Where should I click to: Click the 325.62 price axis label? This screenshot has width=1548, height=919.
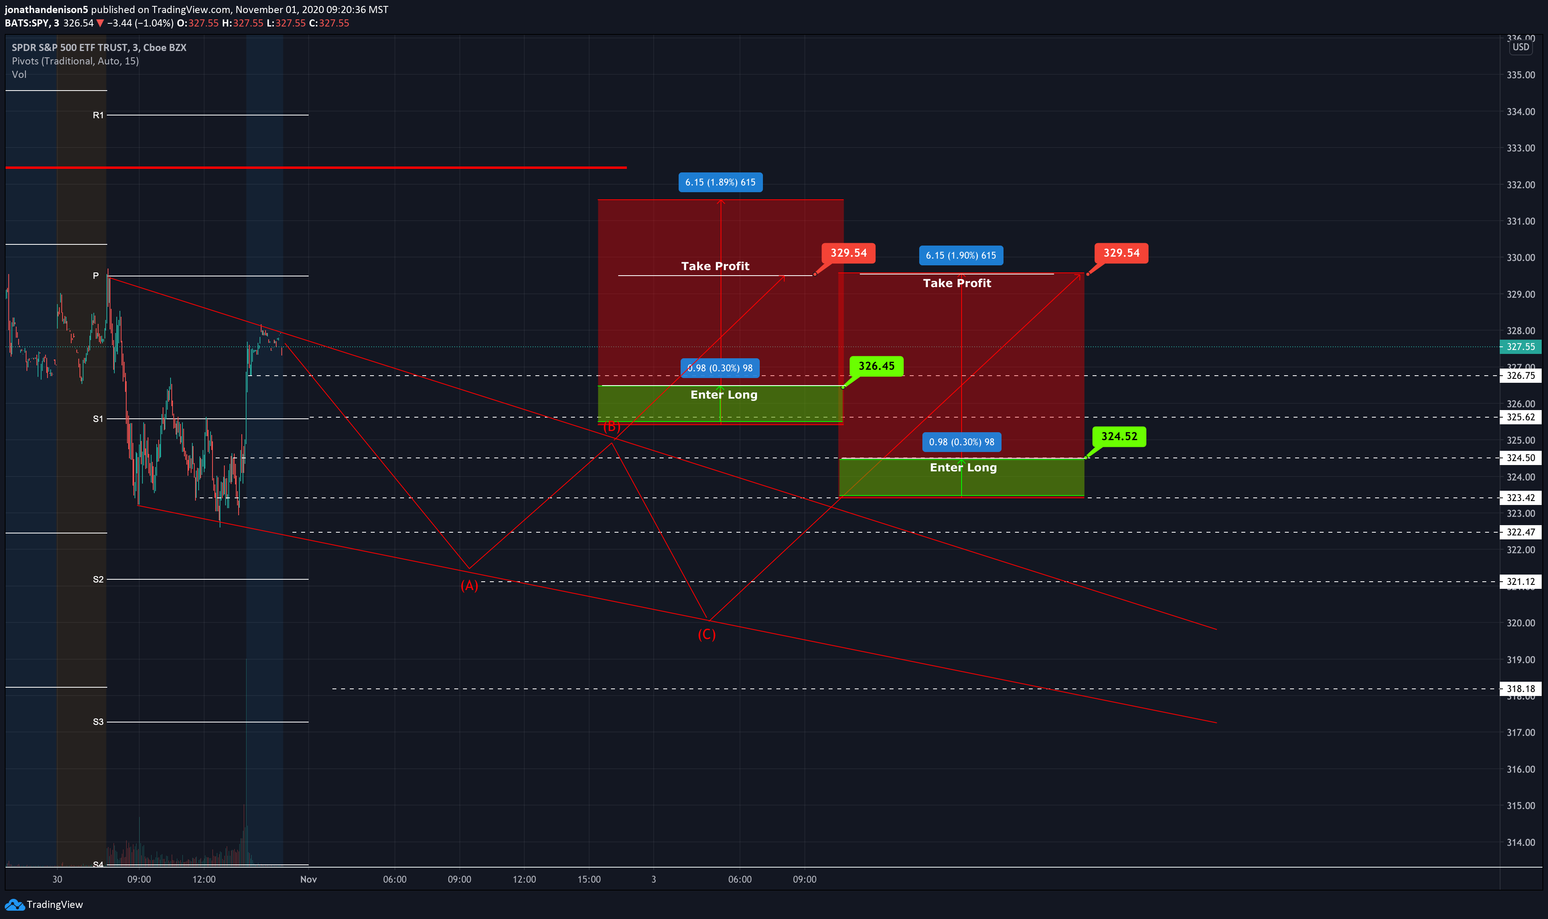(x=1520, y=417)
